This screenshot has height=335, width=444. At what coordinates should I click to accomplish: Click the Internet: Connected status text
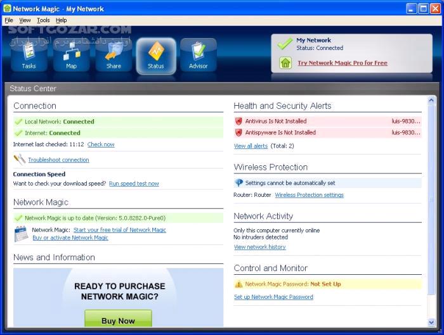click(x=53, y=133)
